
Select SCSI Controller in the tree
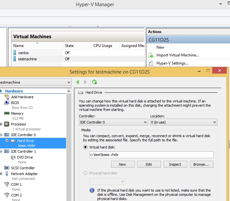[x=23, y=168]
